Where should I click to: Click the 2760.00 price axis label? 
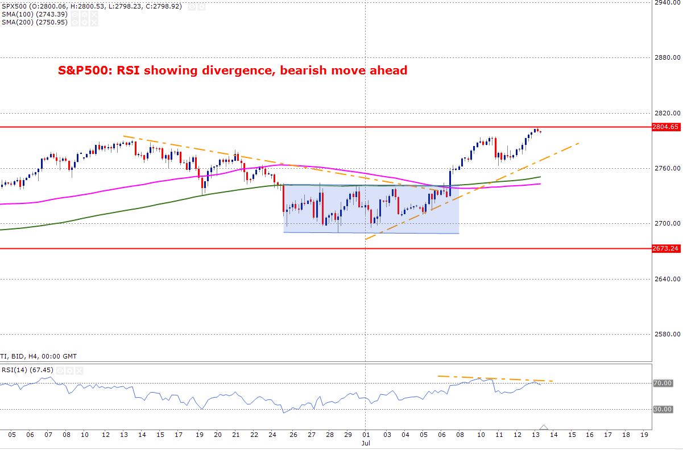tap(668, 168)
